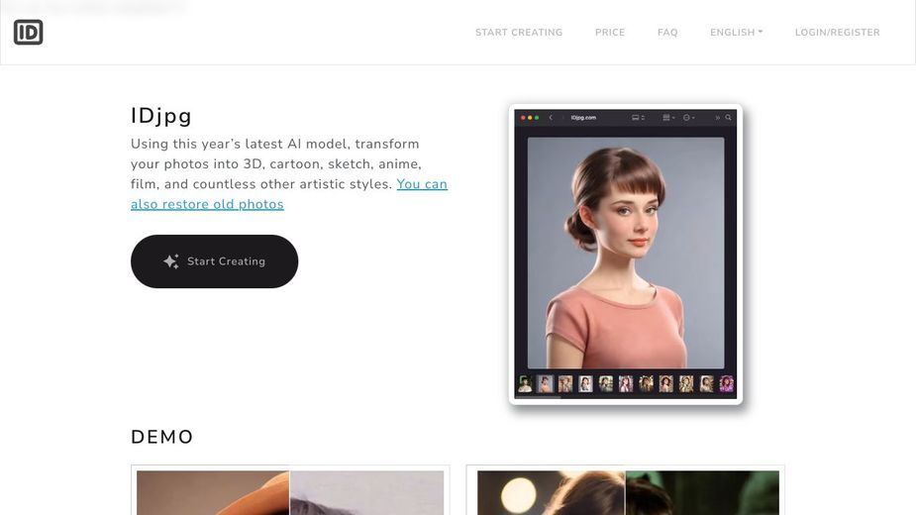The image size is (916, 515).
Task: Select the purple-toned last thumbnail in the filmstrip
Action: [x=726, y=383]
